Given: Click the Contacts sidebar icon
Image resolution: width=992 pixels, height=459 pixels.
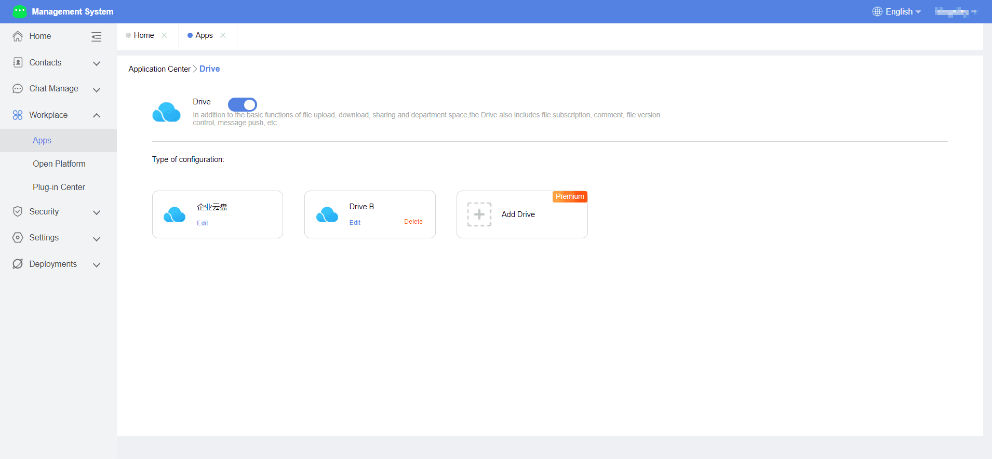Looking at the screenshot, I should point(18,62).
